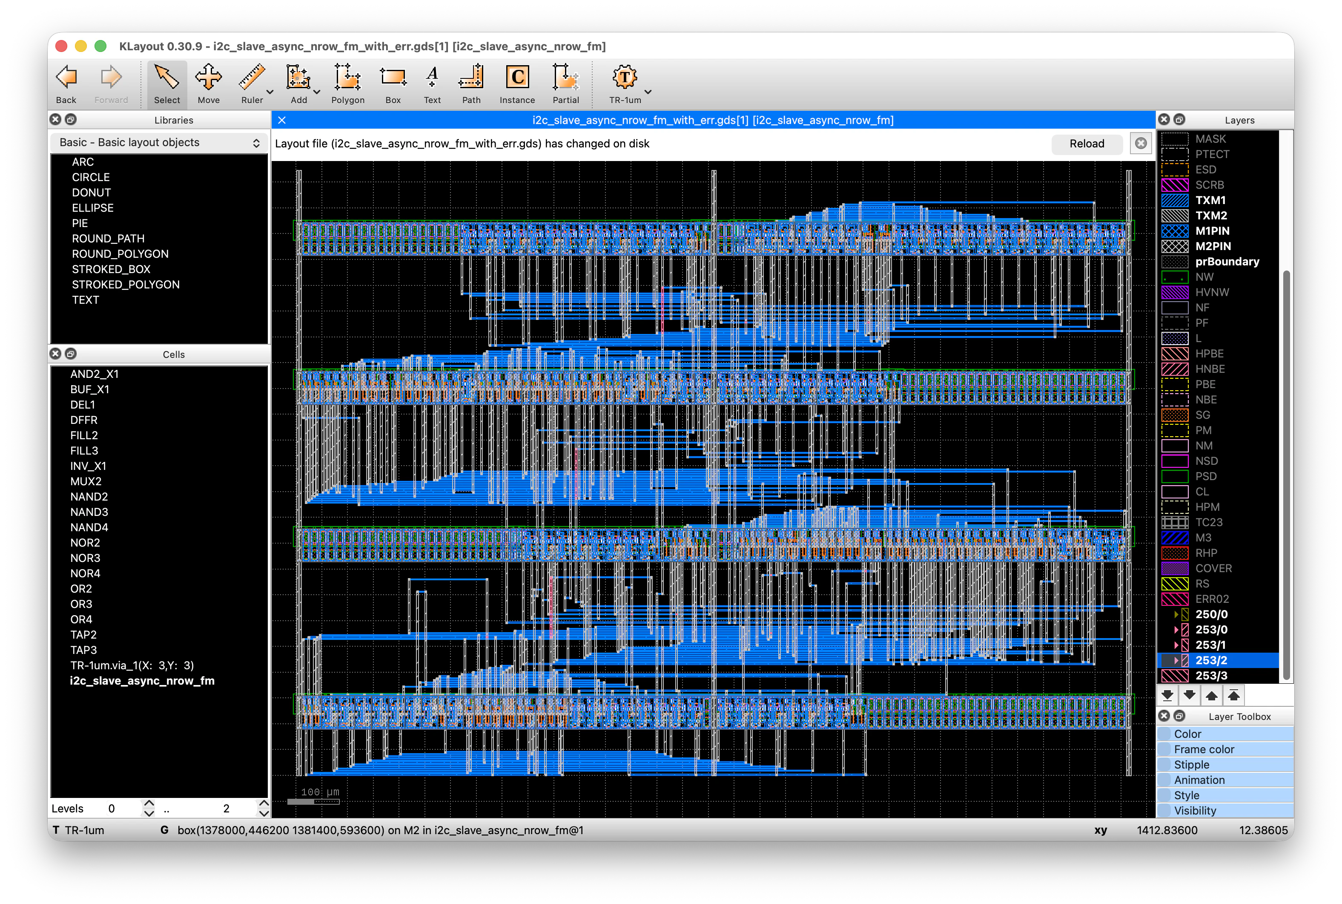Viewport: 1342px width, 904px height.
Task: Undock the Layer Toolbox panel
Action: pyautogui.click(x=1179, y=715)
